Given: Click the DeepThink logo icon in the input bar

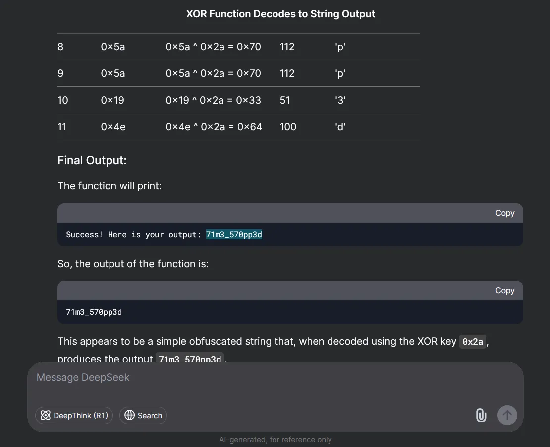Looking at the screenshot, I should point(46,415).
